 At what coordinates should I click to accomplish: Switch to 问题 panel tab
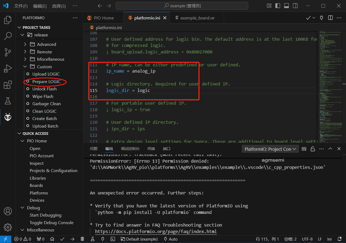pyautogui.click(x=94, y=149)
